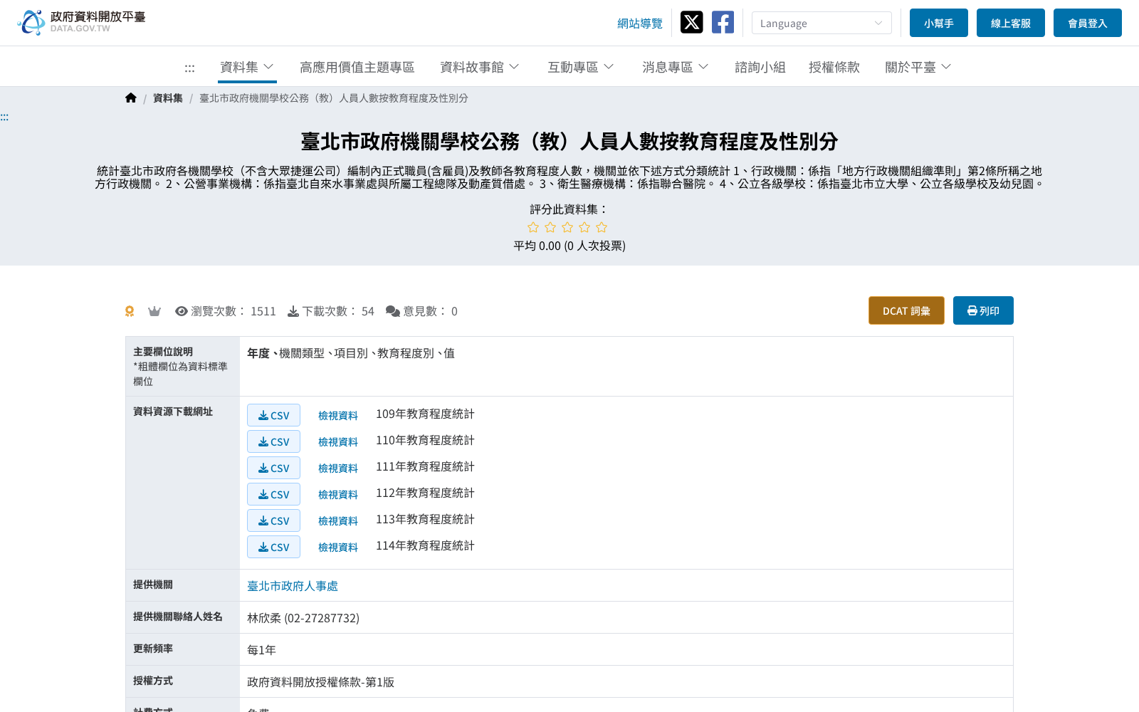
Task: Expand the 消息專區 menu
Action: [x=676, y=67]
